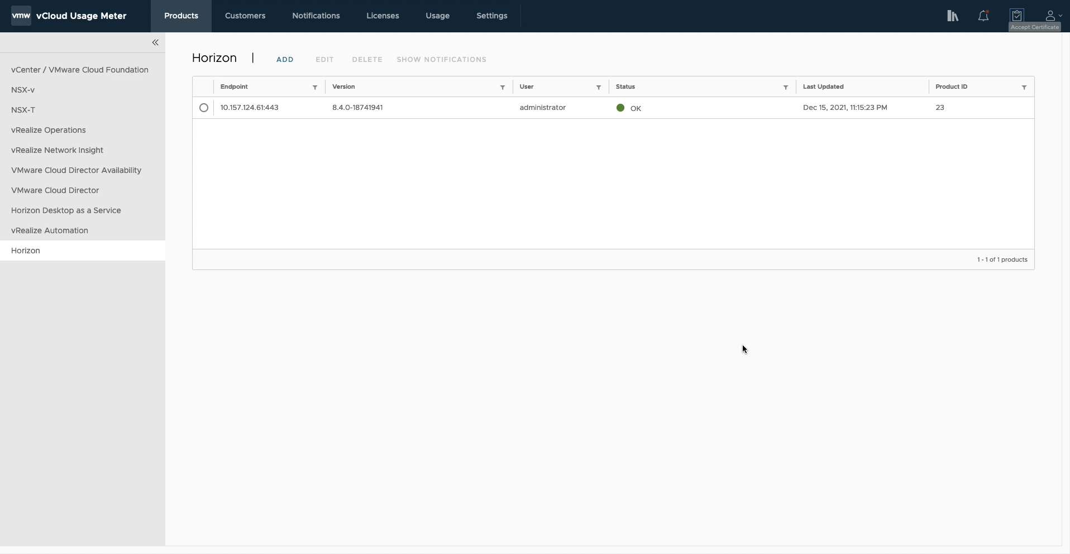Open the library icon in header
Viewport: 1070px width, 554px height.
pyautogui.click(x=953, y=16)
